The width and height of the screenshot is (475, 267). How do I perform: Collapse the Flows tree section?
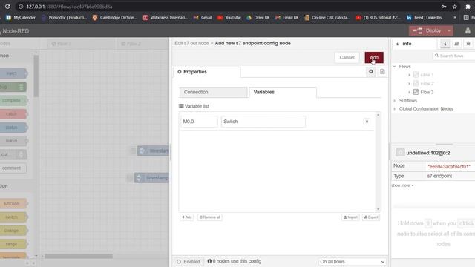click(394, 66)
